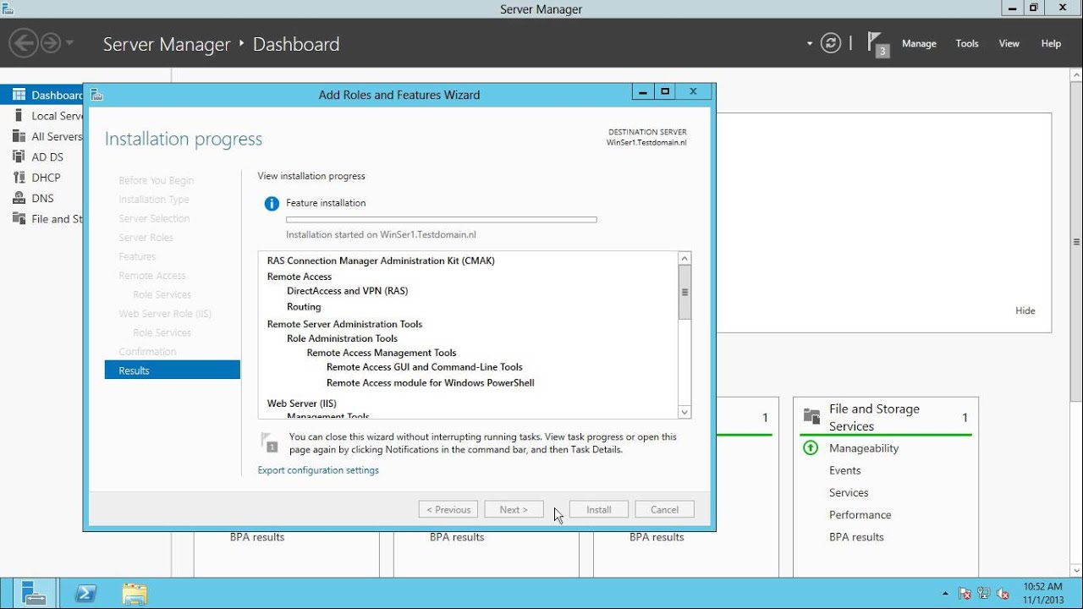Click the DHCP icon
The image size is (1083, 609).
click(x=19, y=178)
